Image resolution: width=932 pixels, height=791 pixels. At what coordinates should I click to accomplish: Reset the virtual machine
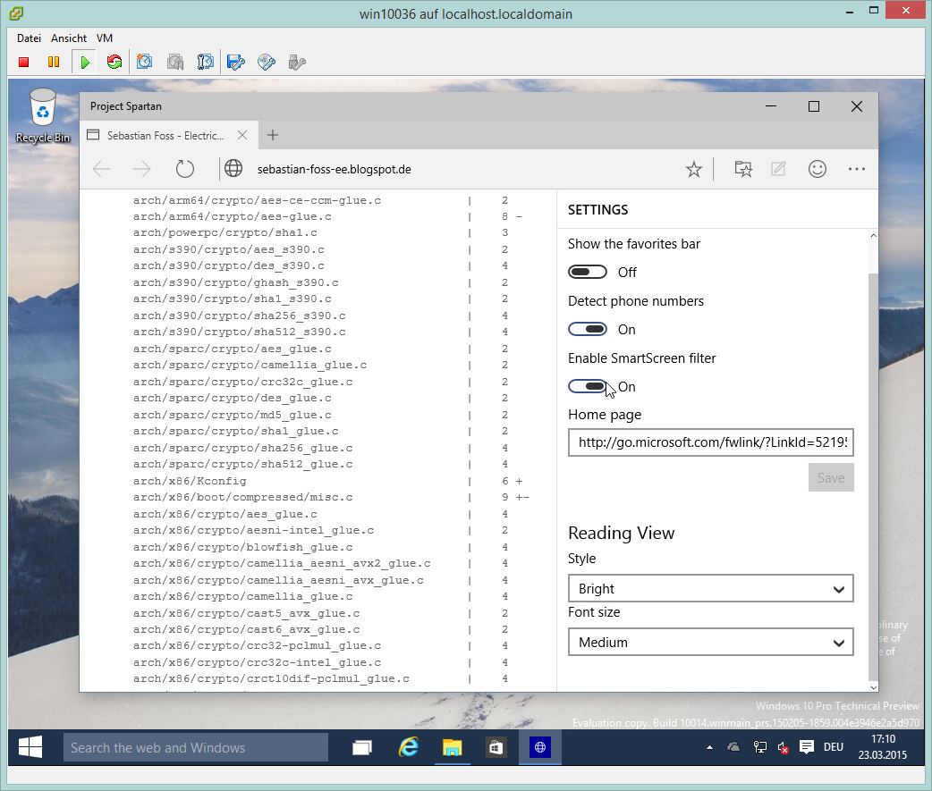pyautogui.click(x=114, y=62)
